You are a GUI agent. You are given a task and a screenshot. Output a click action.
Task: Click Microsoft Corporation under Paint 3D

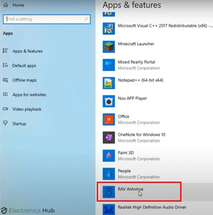click(x=139, y=159)
